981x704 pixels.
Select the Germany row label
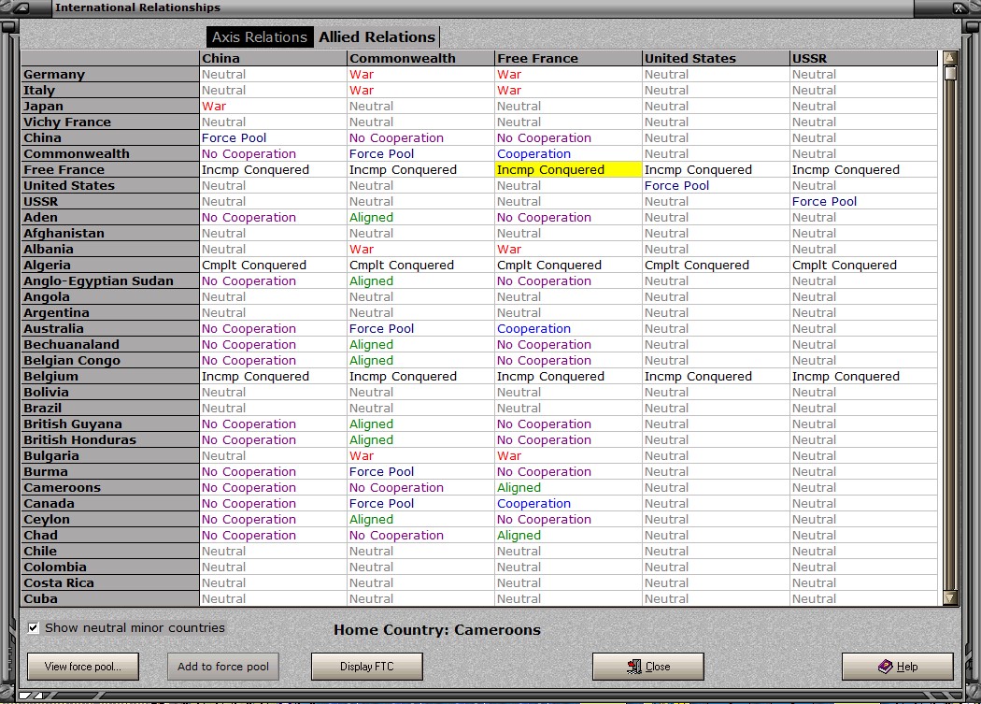(110, 74)
